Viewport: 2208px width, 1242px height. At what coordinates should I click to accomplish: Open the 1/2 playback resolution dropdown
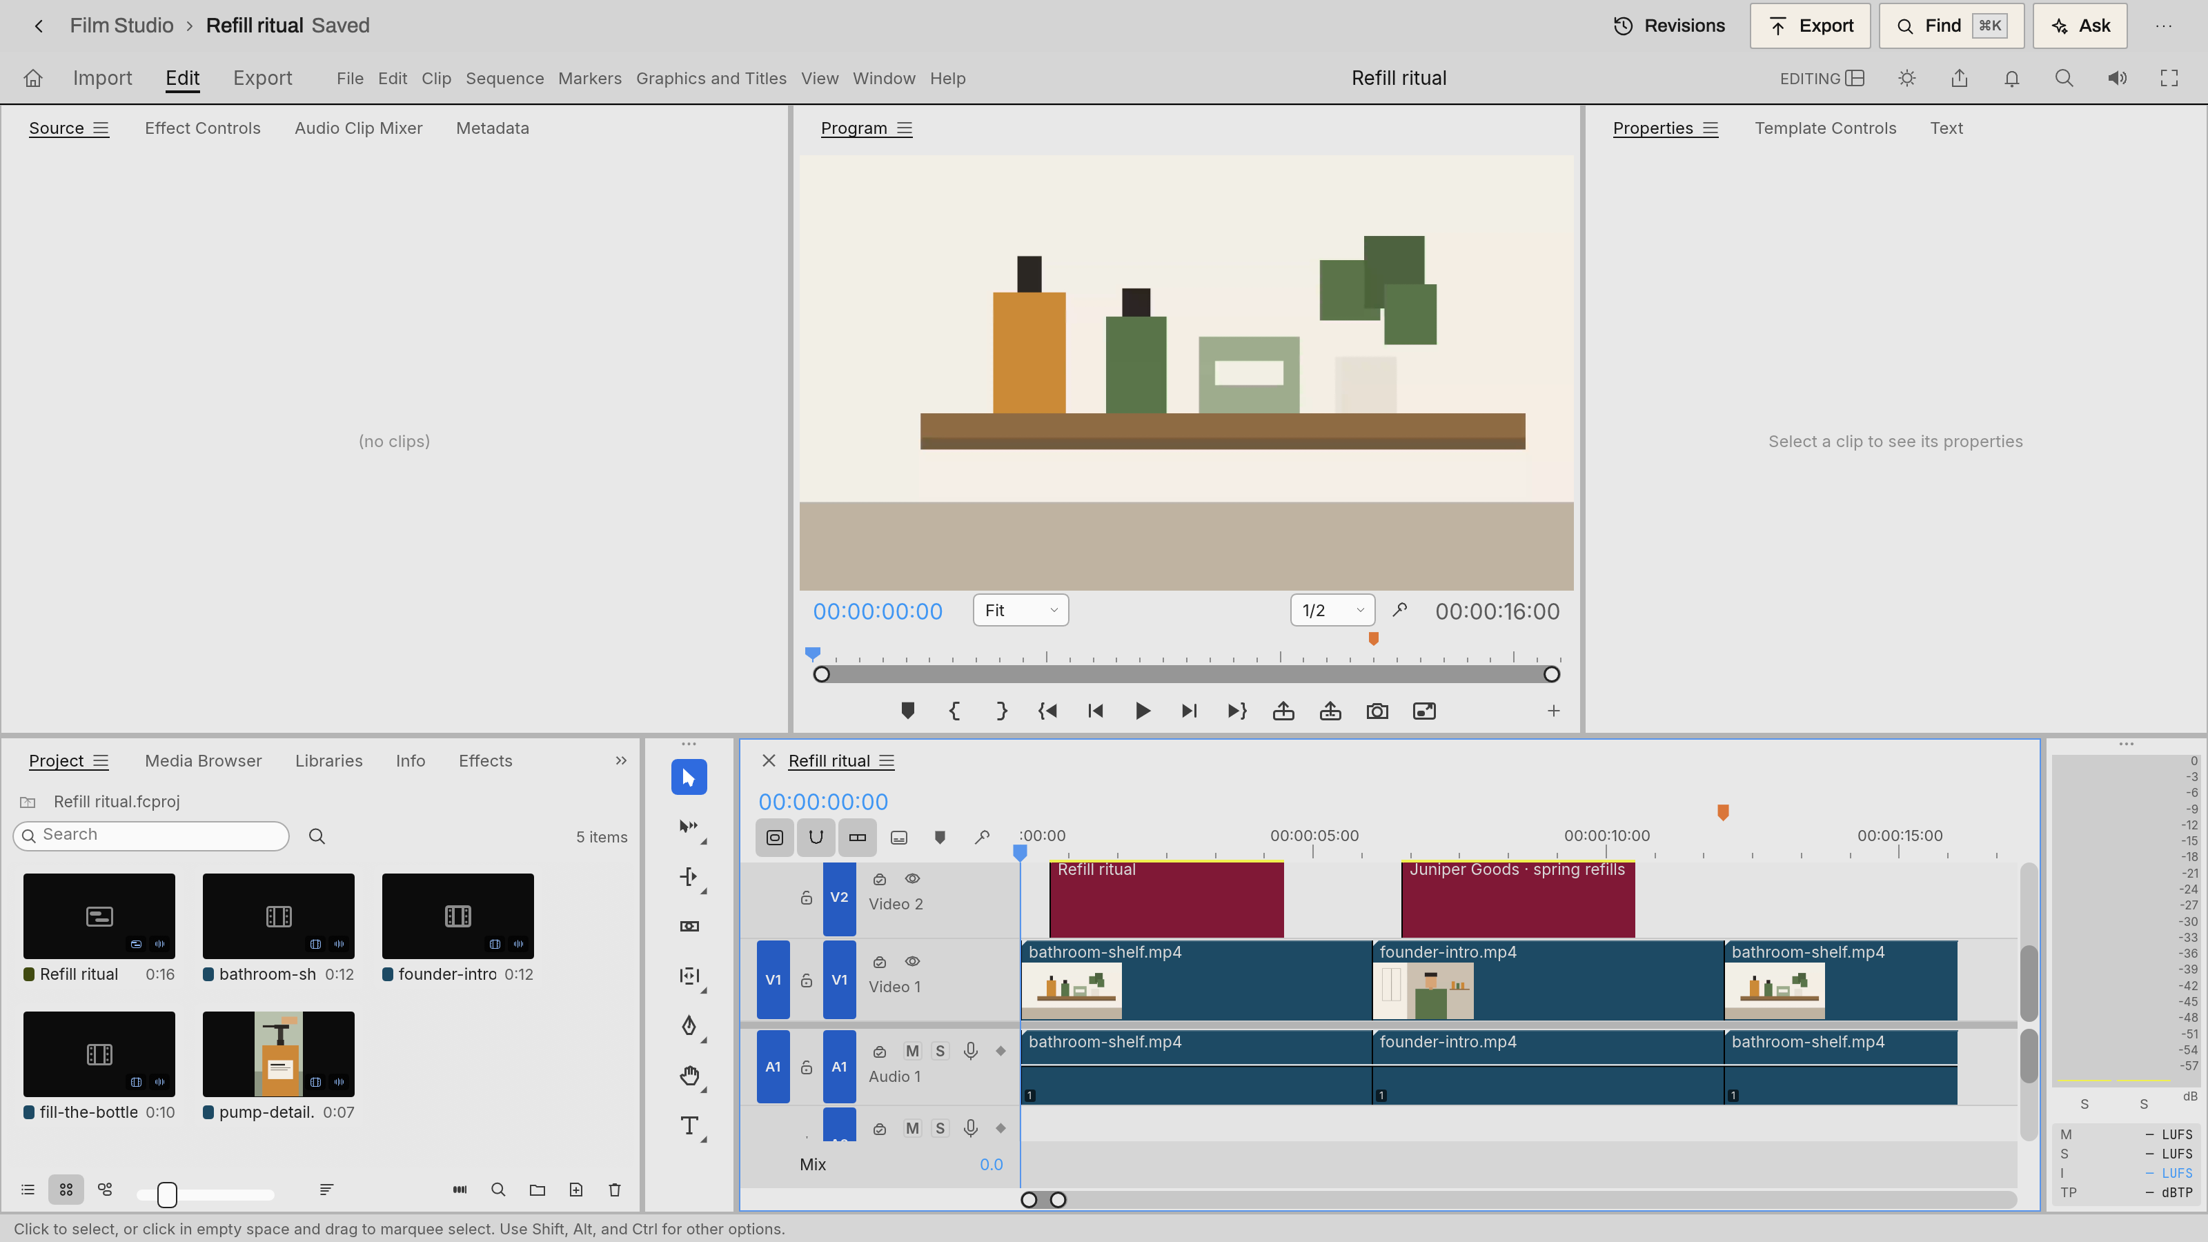point(1332,610)
